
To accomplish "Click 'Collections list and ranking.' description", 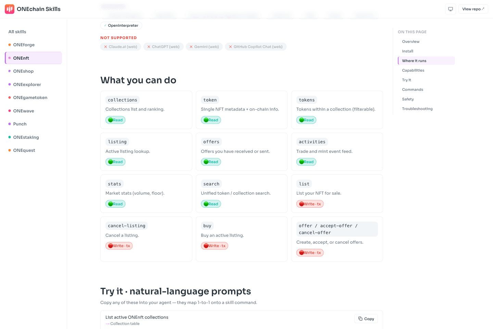I will (x=135, y=109).
